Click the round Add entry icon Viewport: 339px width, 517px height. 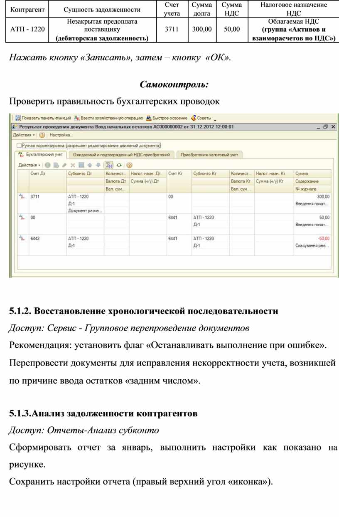(48, 165)
